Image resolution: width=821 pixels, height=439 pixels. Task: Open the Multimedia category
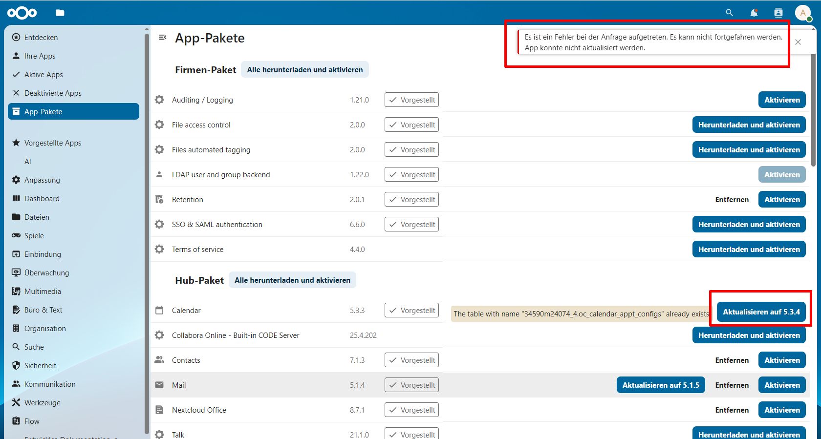coord(73,291)
